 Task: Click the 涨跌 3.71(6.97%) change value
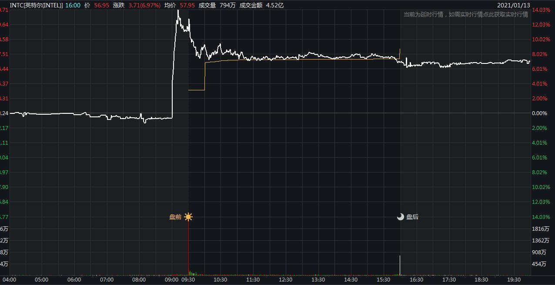[137, 5]
